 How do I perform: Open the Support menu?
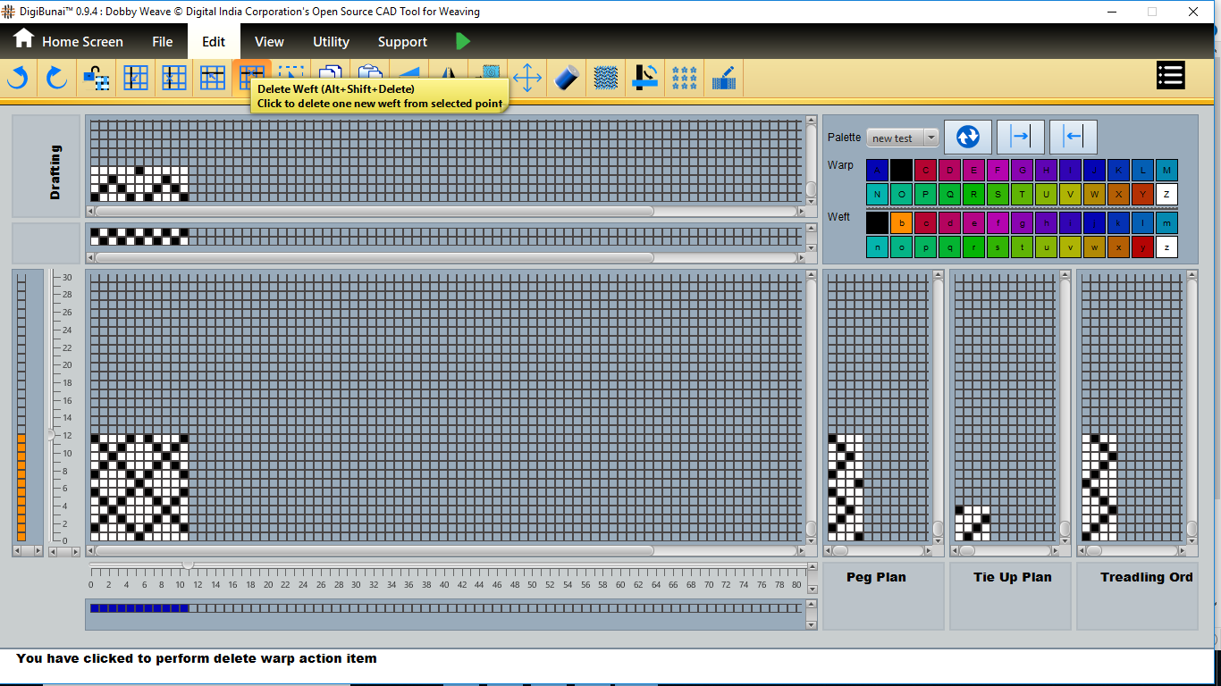click(402, 42)
